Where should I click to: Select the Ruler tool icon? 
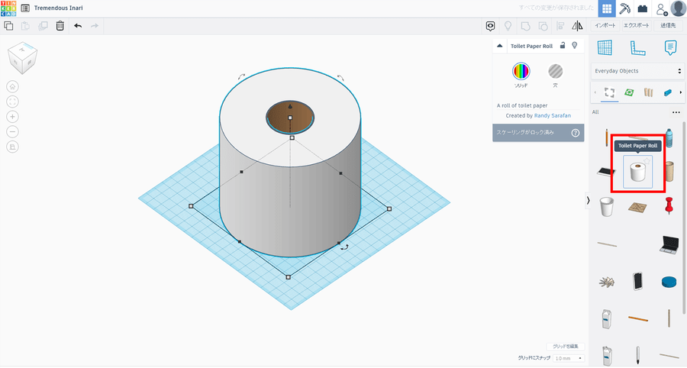click(637, 47)
